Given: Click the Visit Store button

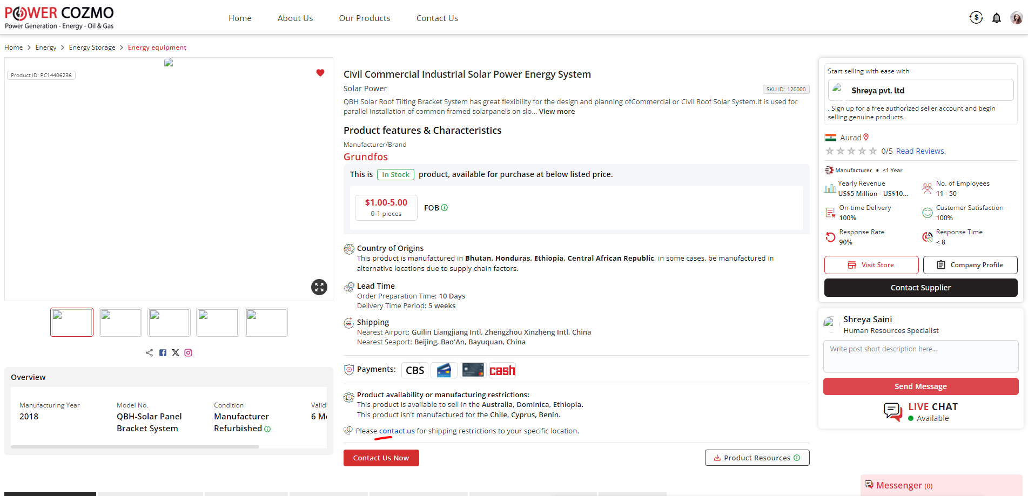Looking at the screenshot, I should point(871,265).
